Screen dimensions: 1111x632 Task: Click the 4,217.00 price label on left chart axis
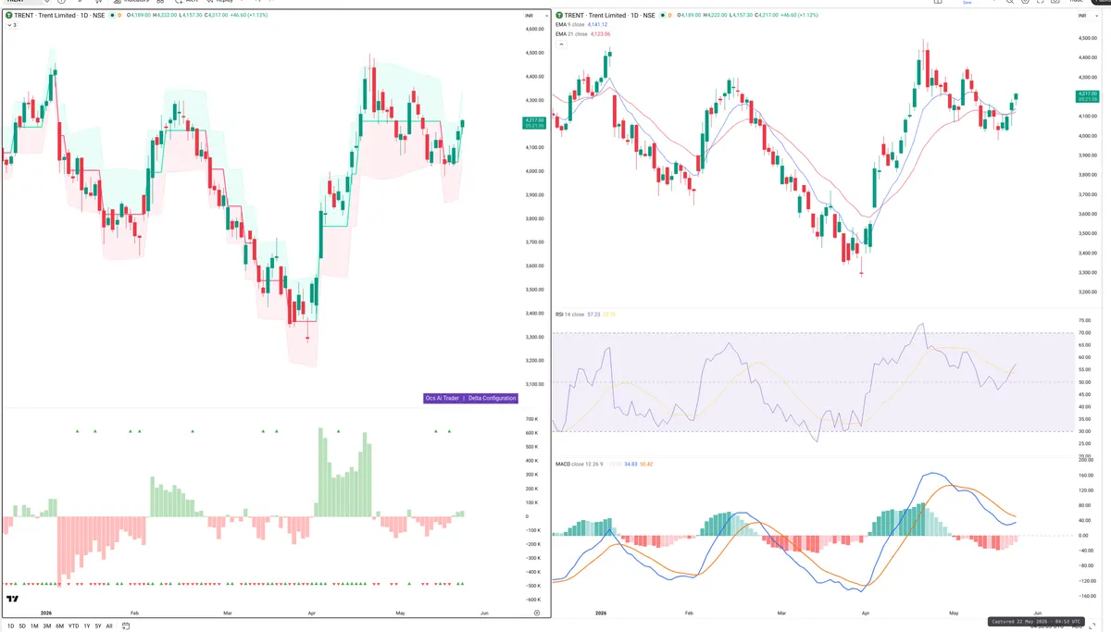(532, 122)
